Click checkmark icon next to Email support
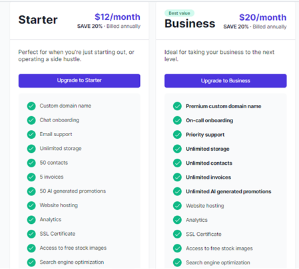The width and height of the screenshot is (299, 269). [x=31, y=134]
